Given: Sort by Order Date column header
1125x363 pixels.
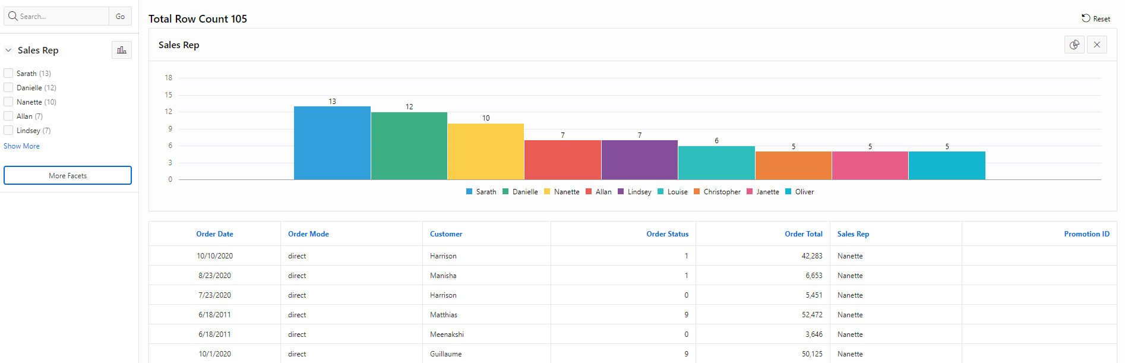Looking at the screenshot, I should tap(214, 234).
